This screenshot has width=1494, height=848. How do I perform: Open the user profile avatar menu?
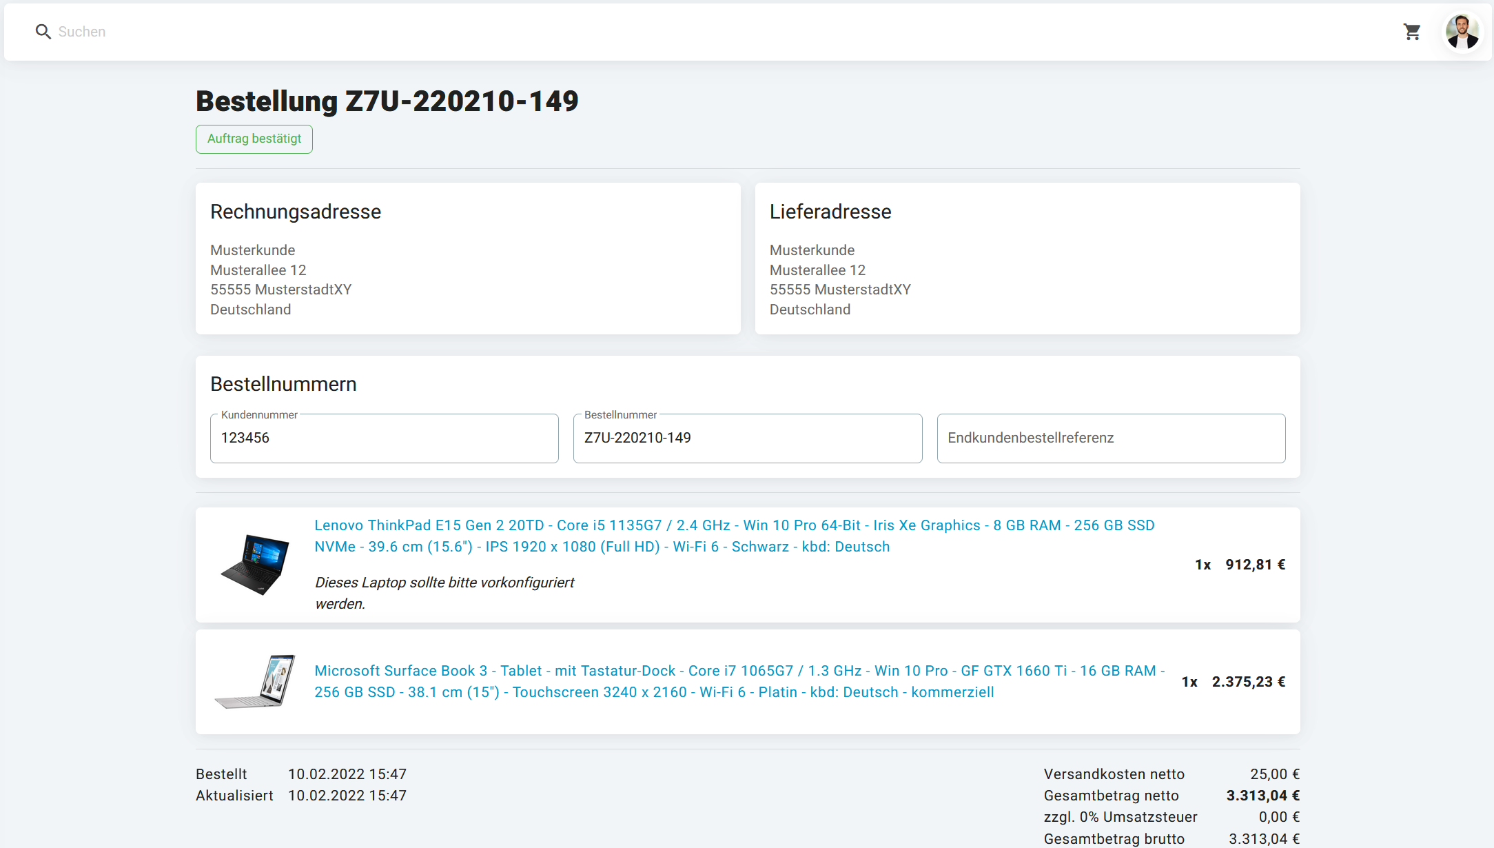point(1462,32)
